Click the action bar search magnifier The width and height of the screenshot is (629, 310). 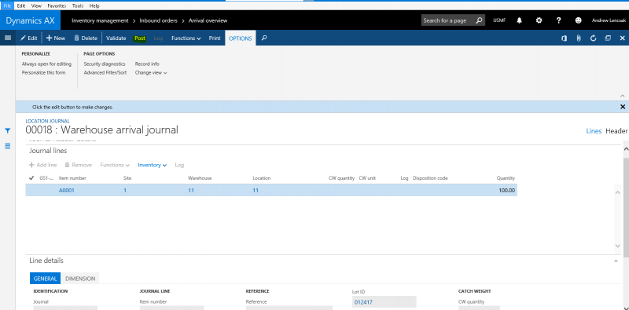[264, 38]
